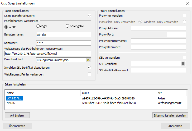192x131 pixels.
Task: Click the SSL-Zertifikat file browse icon
Action: pos(184,63)
